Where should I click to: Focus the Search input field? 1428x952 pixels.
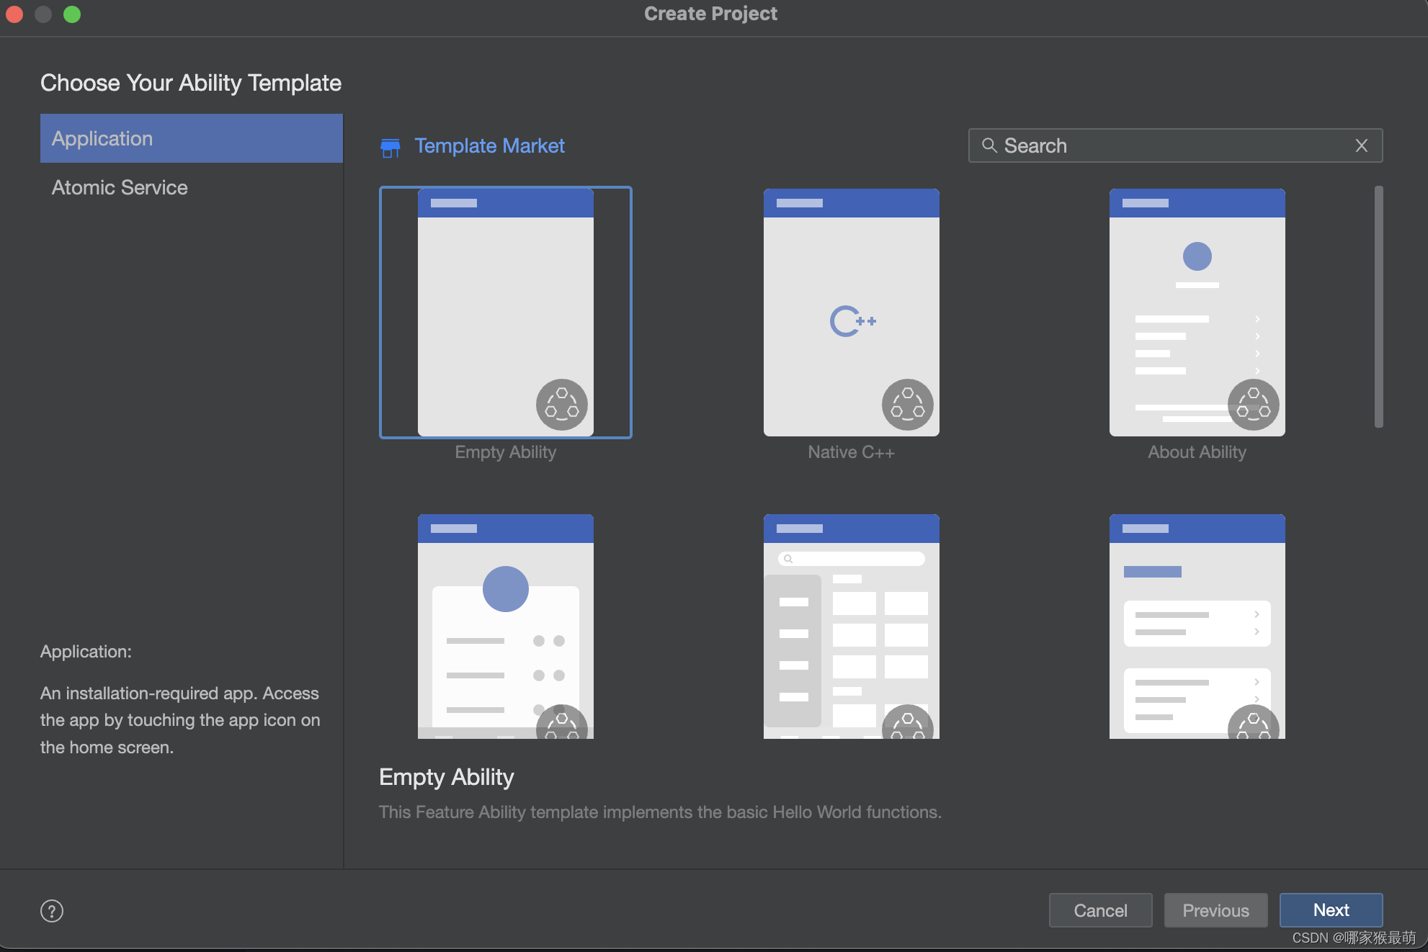1174,146
